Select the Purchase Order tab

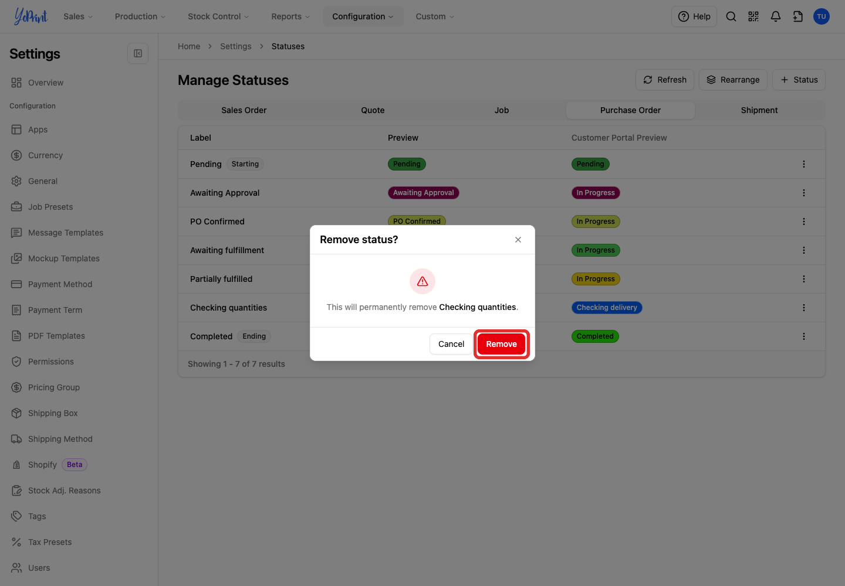(x=630, y=110)
